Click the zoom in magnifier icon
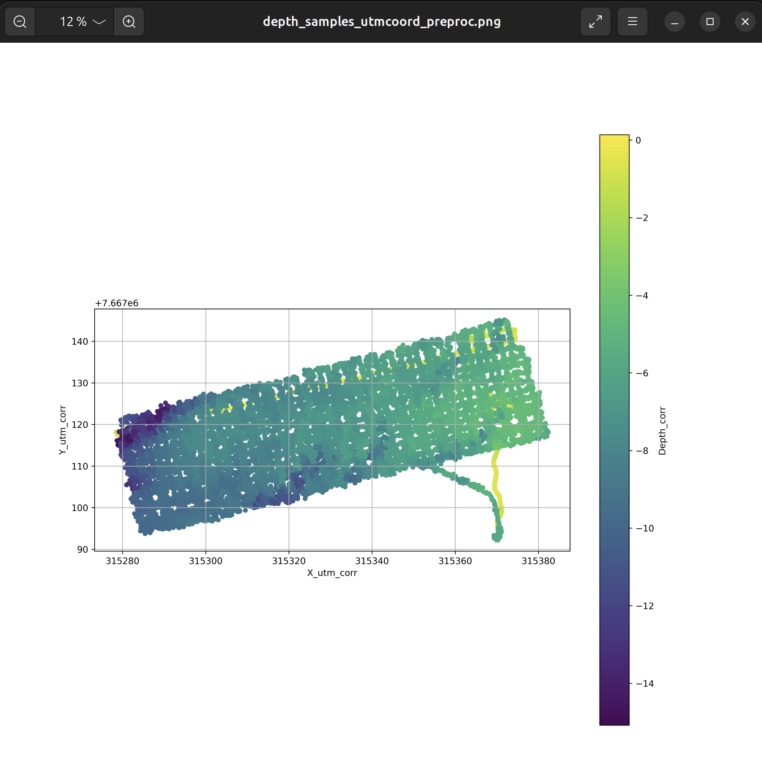 [129, 21]
